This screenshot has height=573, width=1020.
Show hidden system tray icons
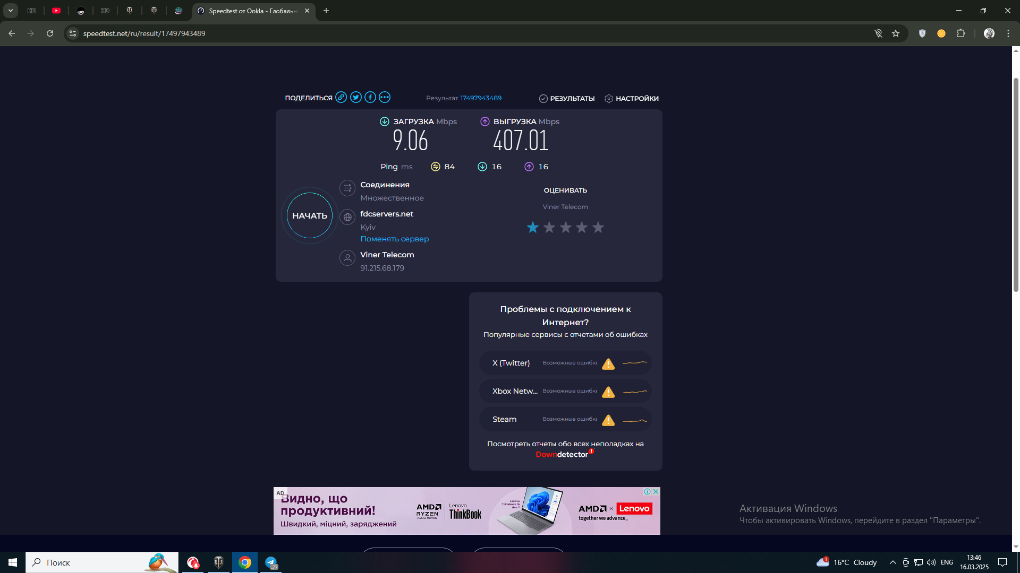[893, 562]
